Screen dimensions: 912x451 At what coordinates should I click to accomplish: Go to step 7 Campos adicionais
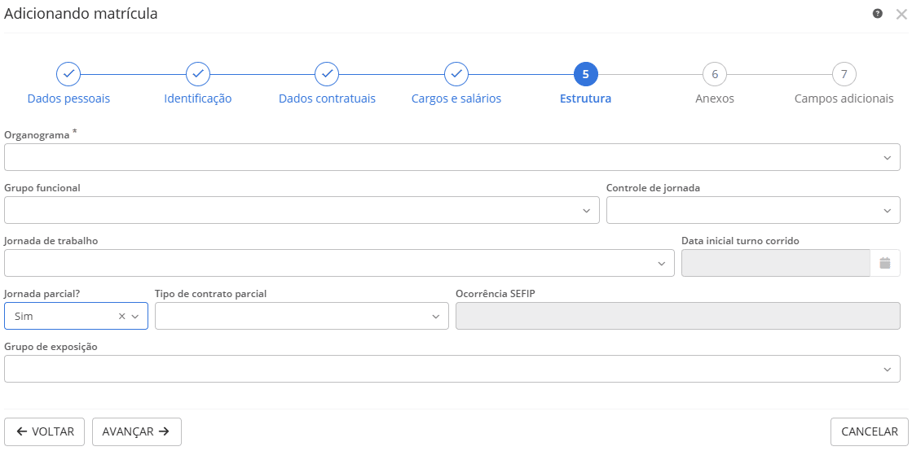coord(844,74)
